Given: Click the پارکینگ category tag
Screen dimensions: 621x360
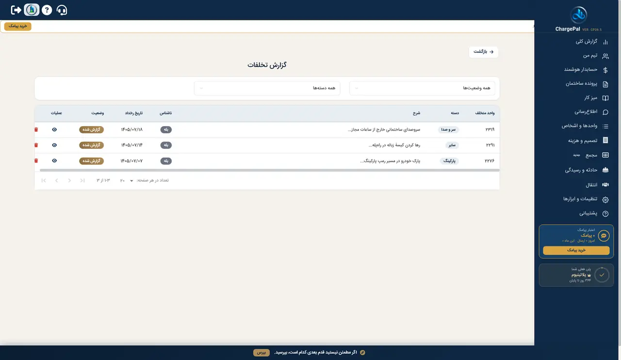Looking at the screenshot, I should [450, 161].
